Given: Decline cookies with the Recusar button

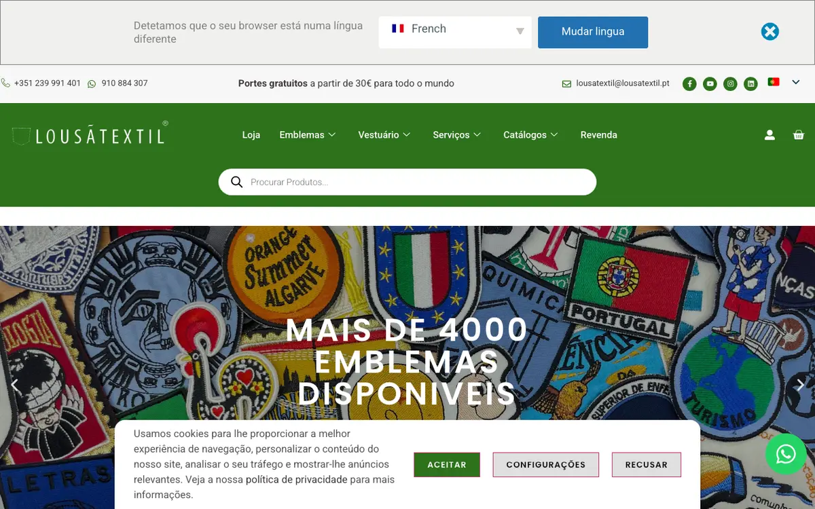Looking at the screenshot, I should pos(647,465).
